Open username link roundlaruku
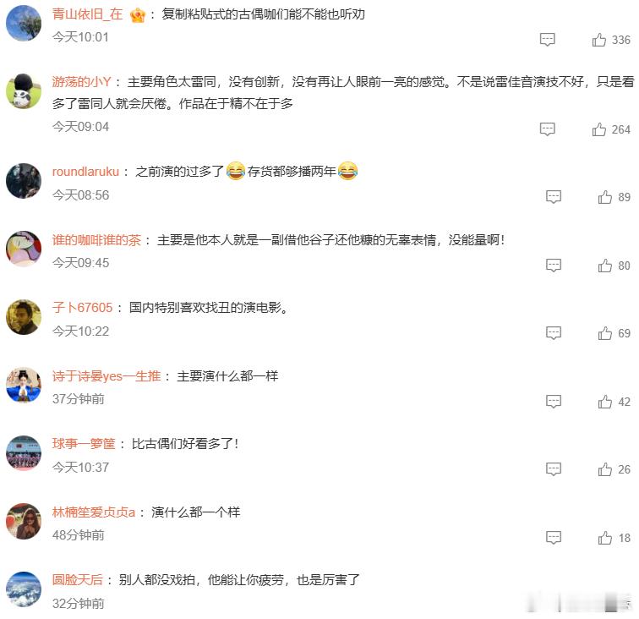Screen dimensions: 639x619 point(85,172)
